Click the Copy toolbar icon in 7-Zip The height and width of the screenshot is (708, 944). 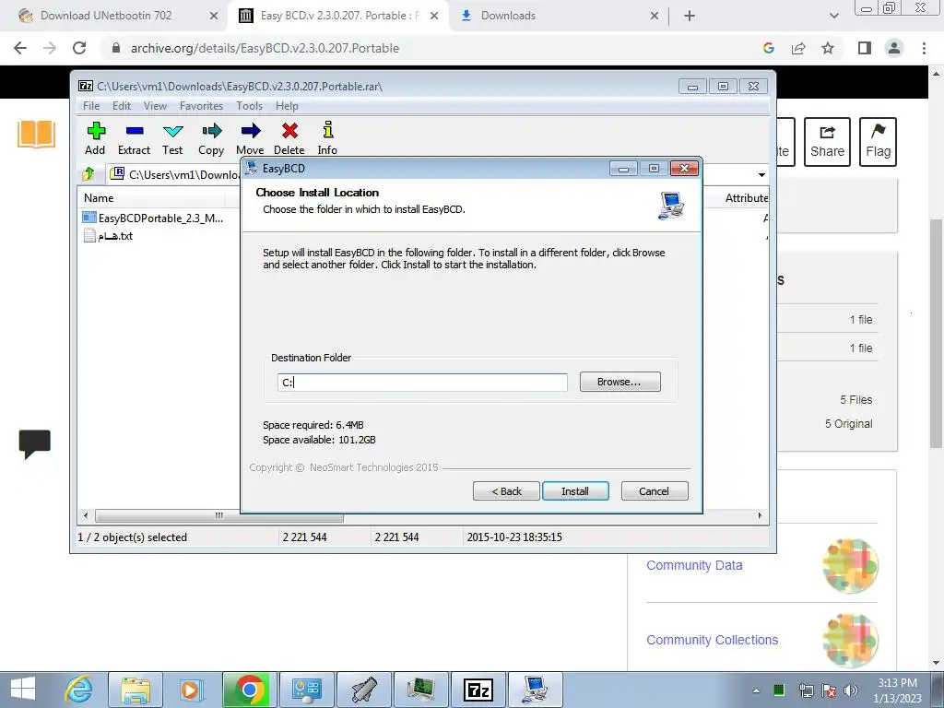point(211,138)
